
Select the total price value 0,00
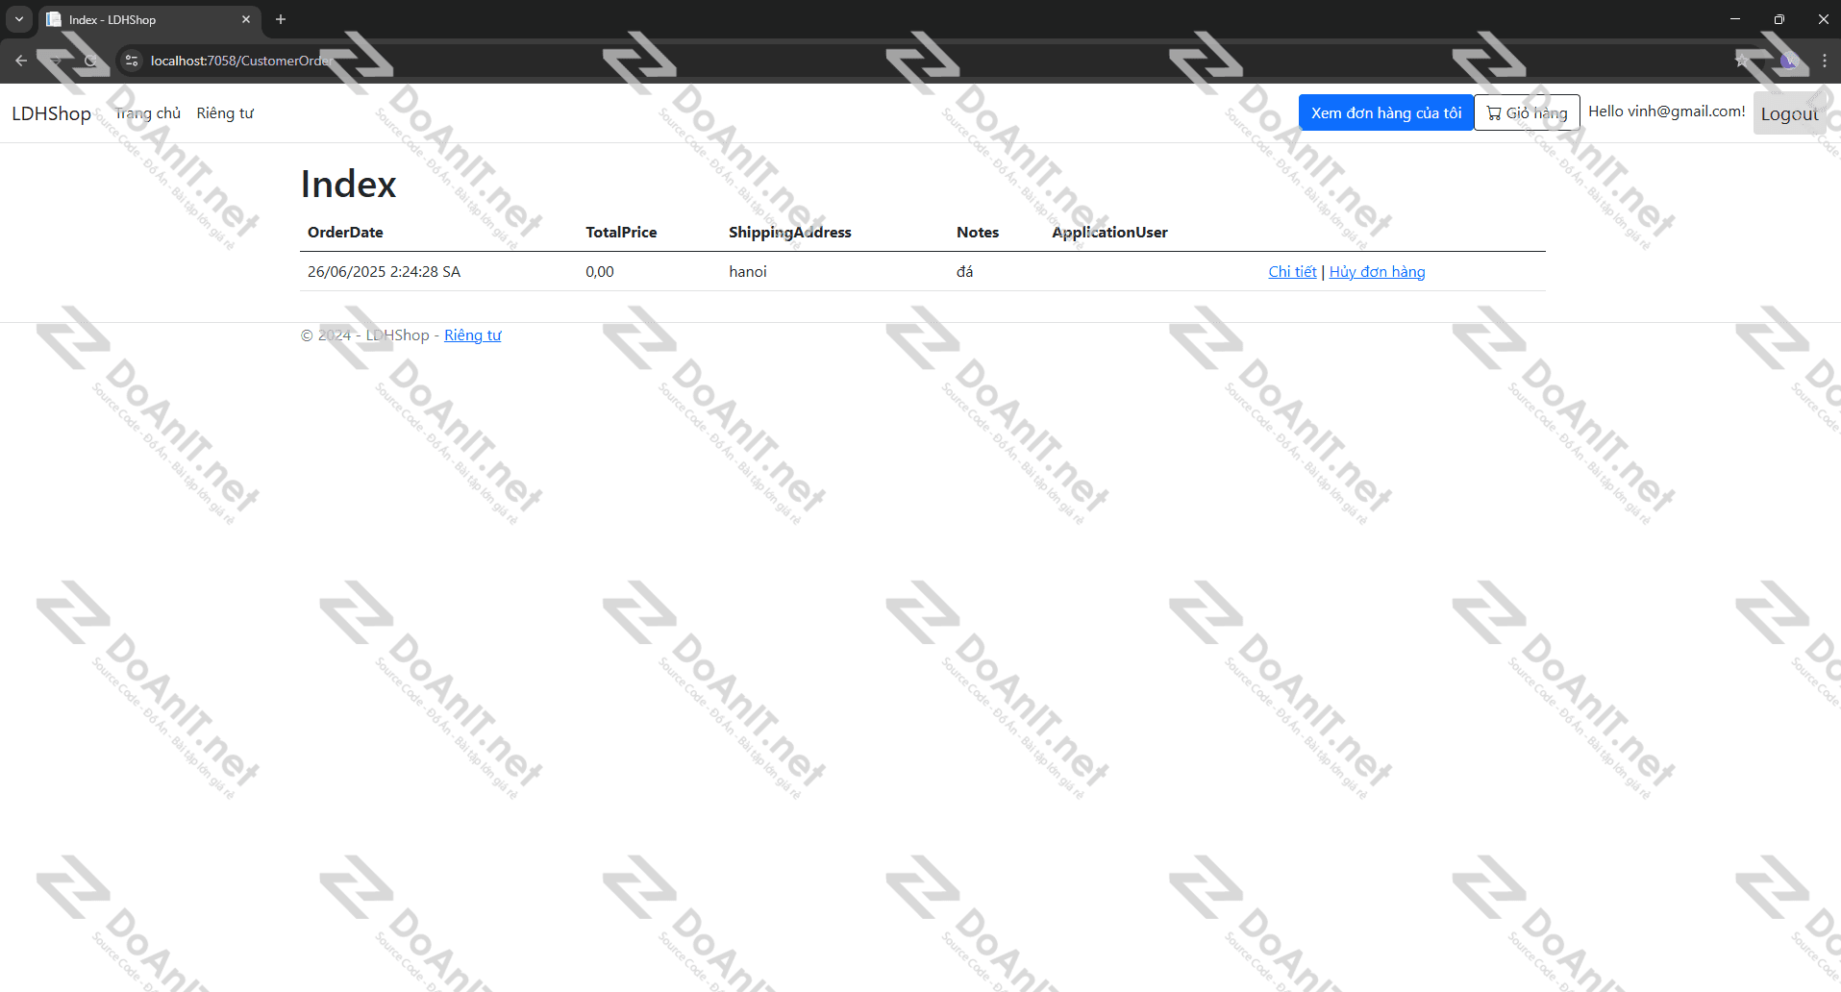[x=600, y=272]
